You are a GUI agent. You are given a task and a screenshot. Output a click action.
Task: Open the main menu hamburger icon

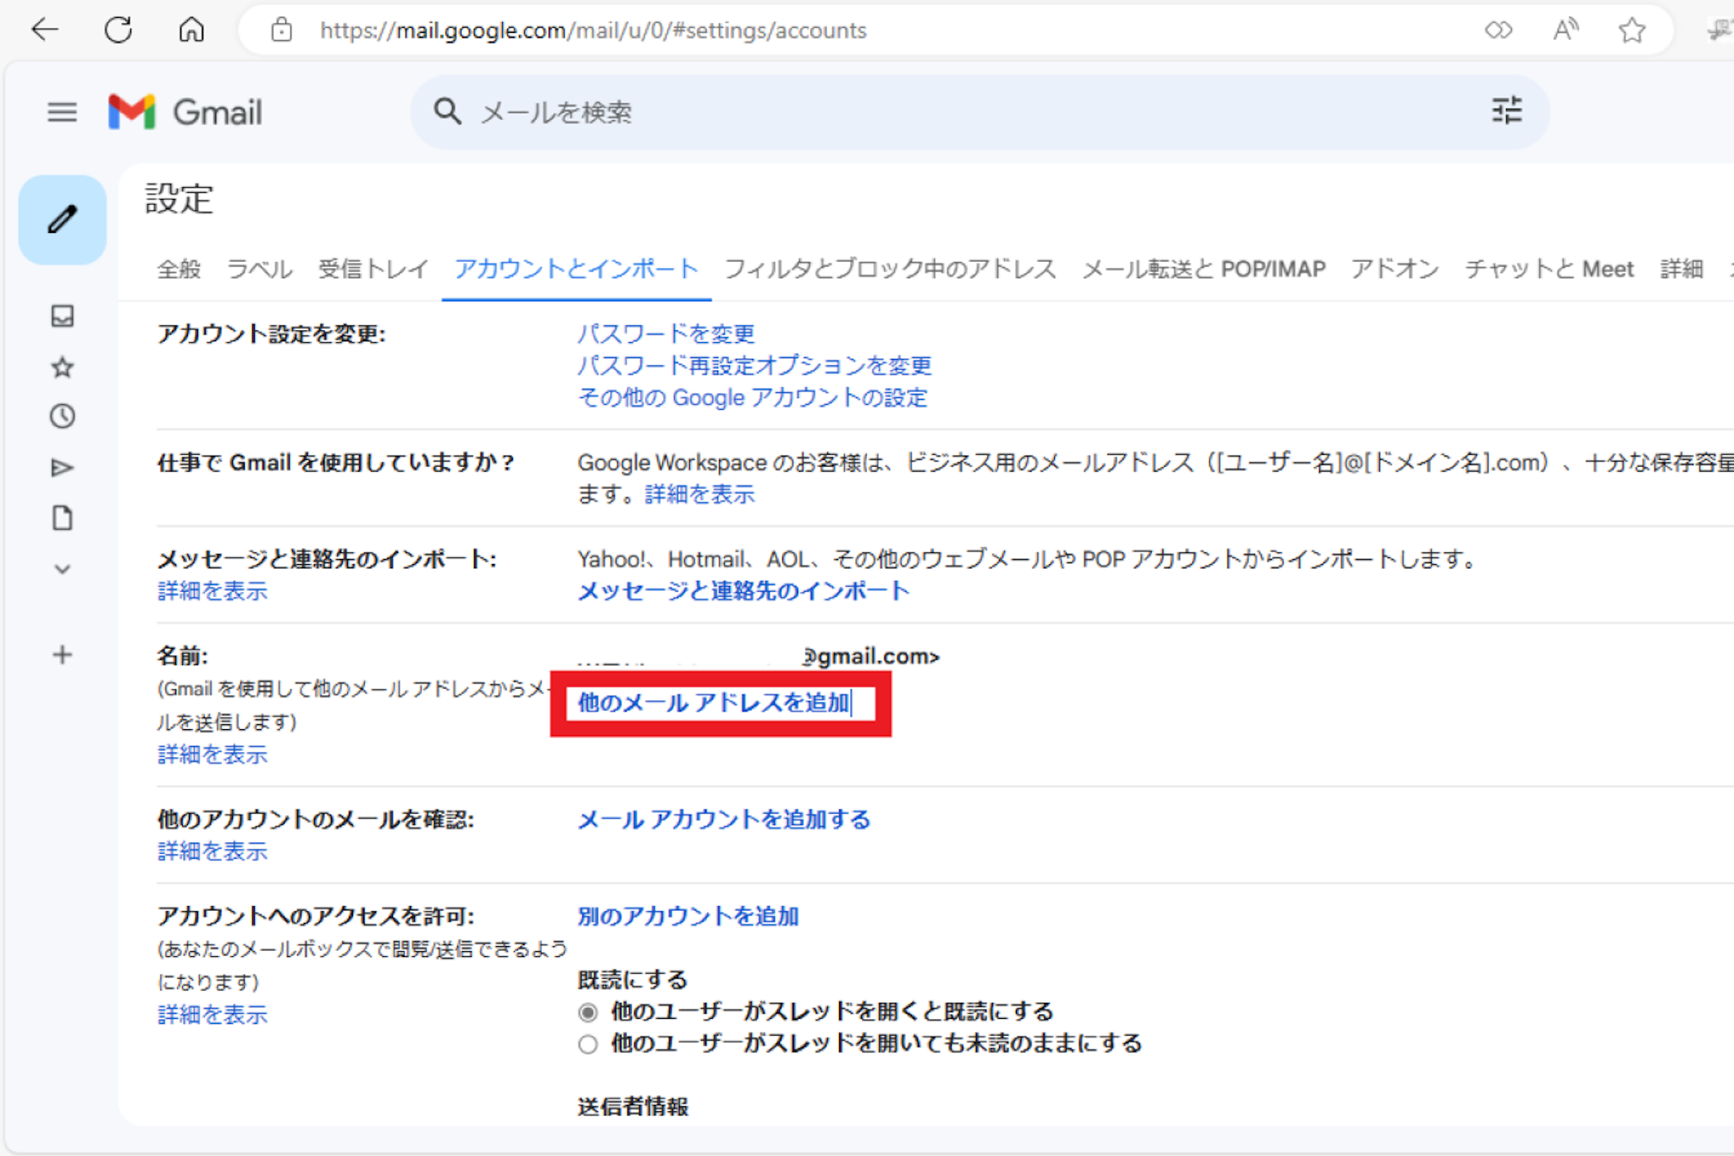(62, 112)
